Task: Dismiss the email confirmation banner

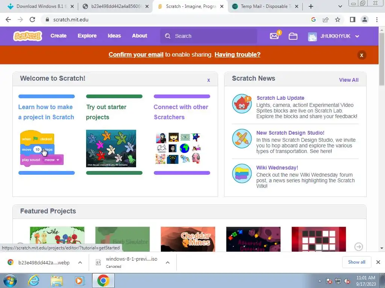Action: (x=362, y=55)
